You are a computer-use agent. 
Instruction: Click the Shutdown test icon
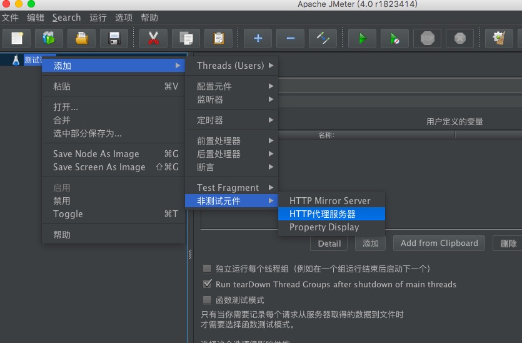click(459, 38)
